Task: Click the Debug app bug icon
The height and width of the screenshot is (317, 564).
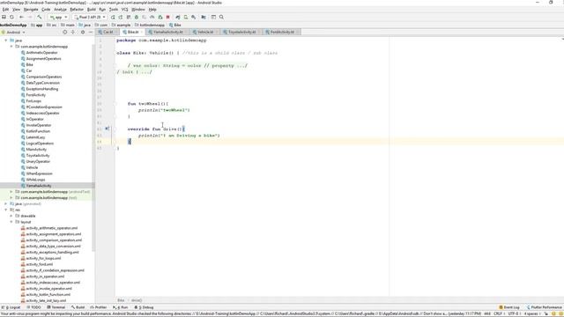Action: 137,17
